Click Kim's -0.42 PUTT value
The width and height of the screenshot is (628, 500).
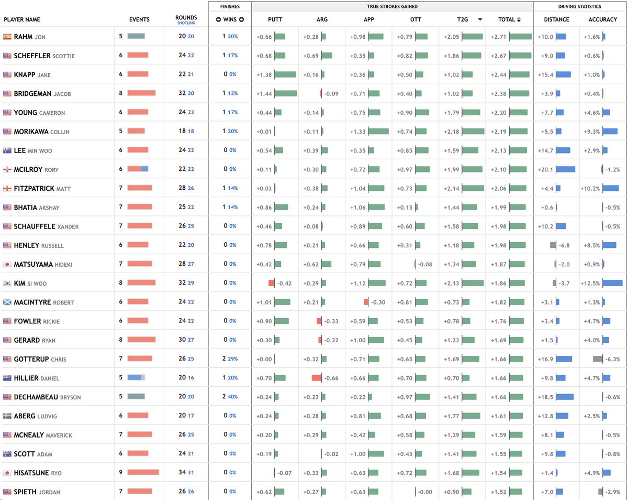pyautogui.click(x=284, y=283)
